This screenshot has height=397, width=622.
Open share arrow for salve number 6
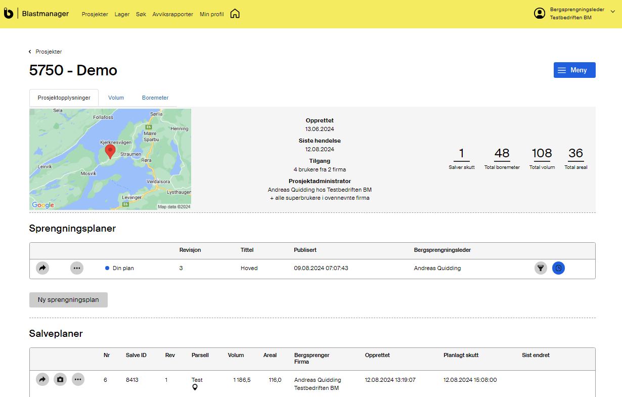[x=42, y=379]
